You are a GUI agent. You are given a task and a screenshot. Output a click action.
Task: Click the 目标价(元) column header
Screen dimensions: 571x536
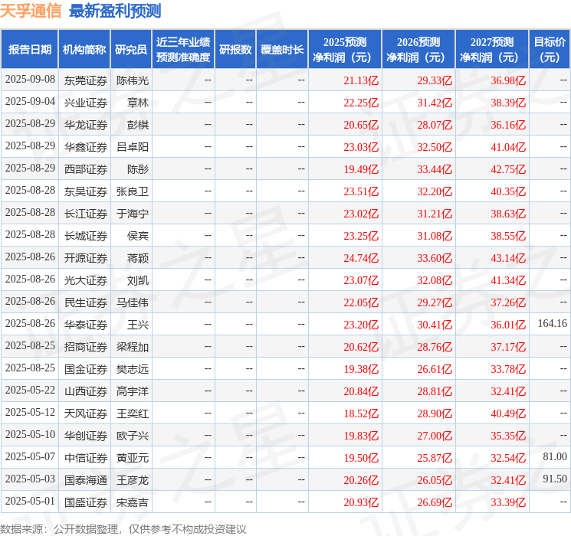click(550, 49)
